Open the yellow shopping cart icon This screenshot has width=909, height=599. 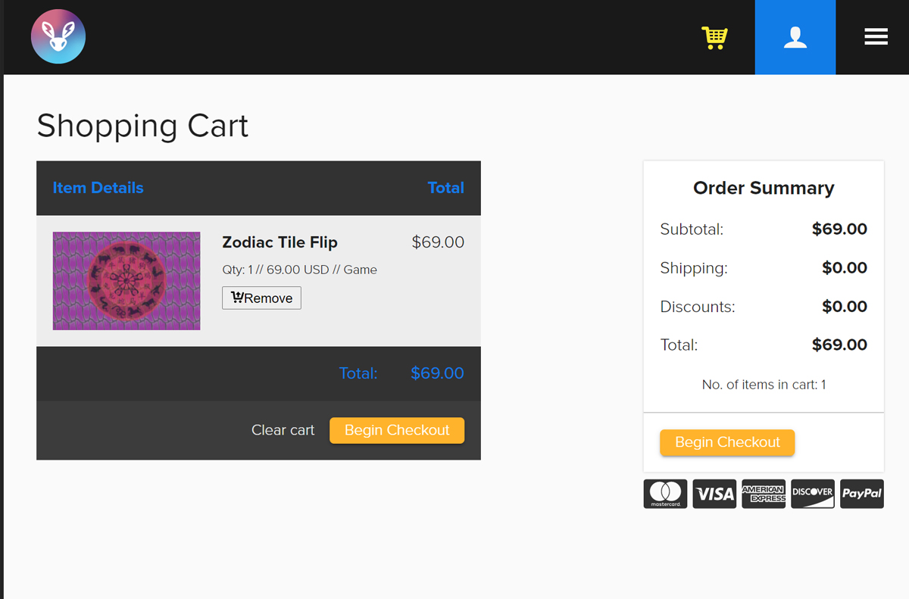[x=714, y=37]
